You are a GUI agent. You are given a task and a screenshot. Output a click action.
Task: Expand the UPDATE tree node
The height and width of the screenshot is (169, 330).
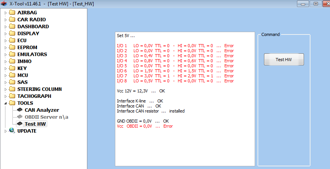5,131
